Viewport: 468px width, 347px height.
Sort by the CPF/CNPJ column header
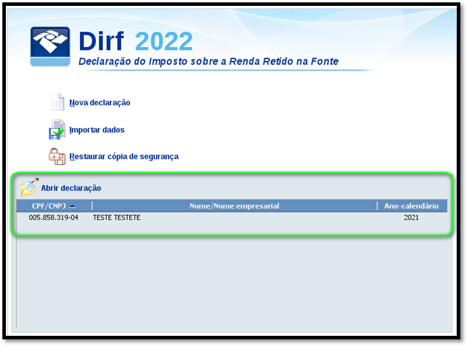point(54,206)
